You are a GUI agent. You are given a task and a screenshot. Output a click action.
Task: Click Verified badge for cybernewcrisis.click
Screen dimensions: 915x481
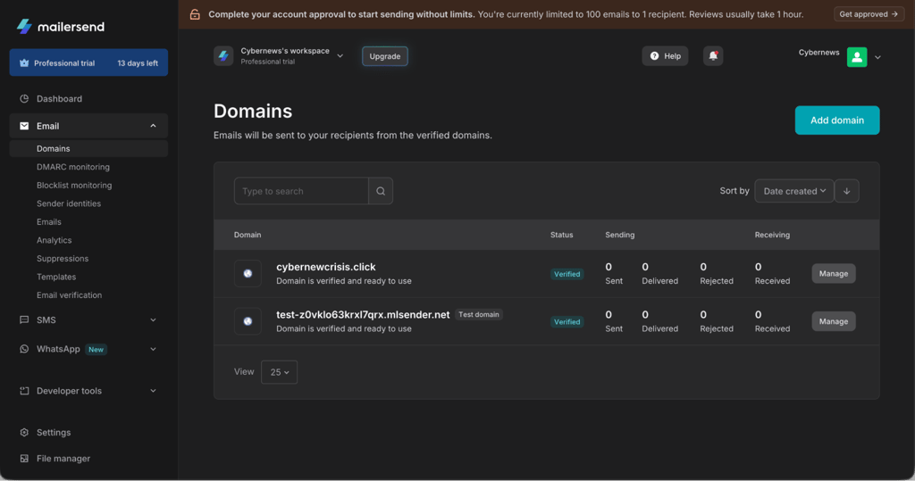coord(567,274)
